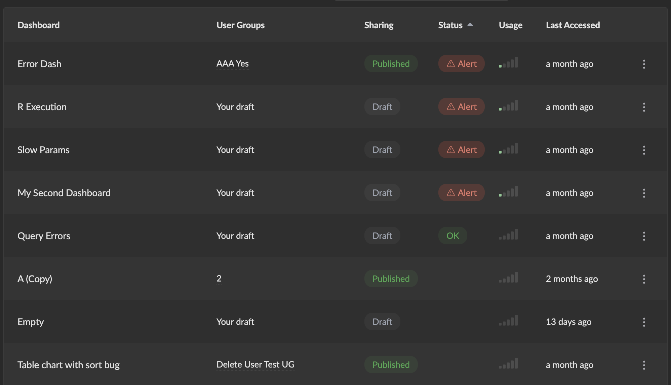Click the Published badge for Error Dash
The image size is (671, 385).
pyautogui.click(x=391, y=63)
